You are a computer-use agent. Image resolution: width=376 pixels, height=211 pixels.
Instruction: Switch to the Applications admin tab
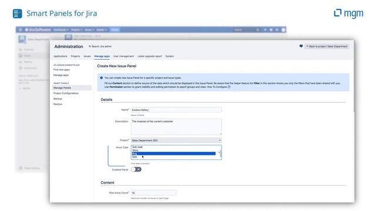(60, 56)
